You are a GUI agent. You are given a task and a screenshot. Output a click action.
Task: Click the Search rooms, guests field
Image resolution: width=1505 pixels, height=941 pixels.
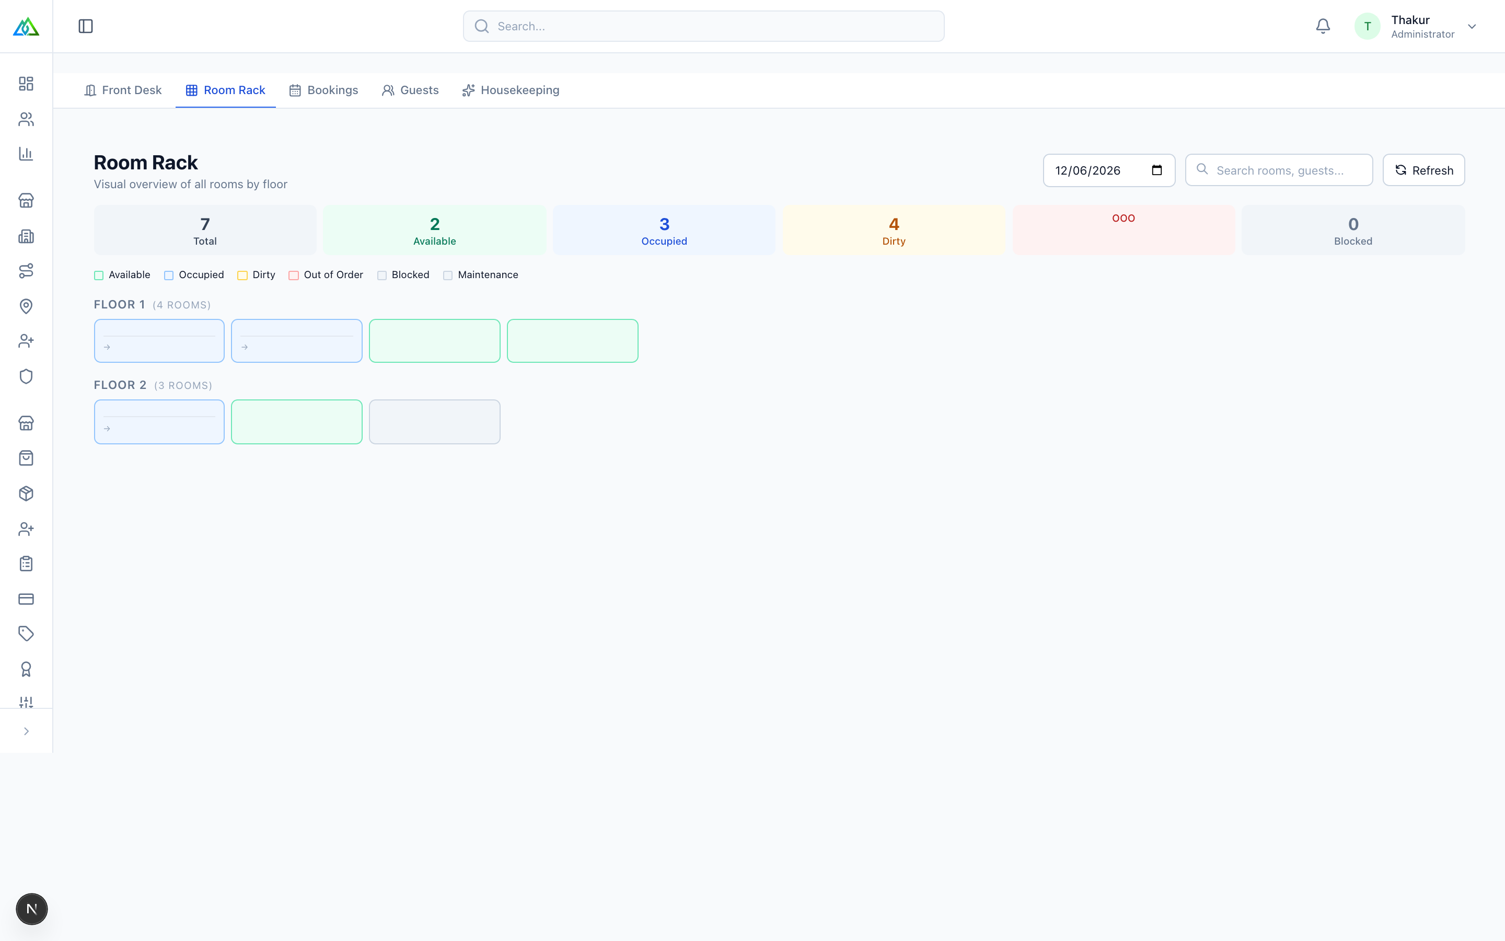tap(1279, 170)
